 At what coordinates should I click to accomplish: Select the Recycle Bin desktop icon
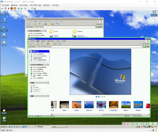pos(4,119)
